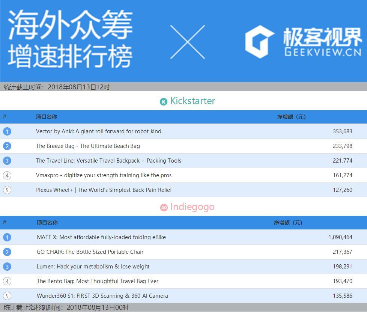Click the amount 127,260
Image resolution: width=367 pixels, height=312 pixels.
point(343,190)
